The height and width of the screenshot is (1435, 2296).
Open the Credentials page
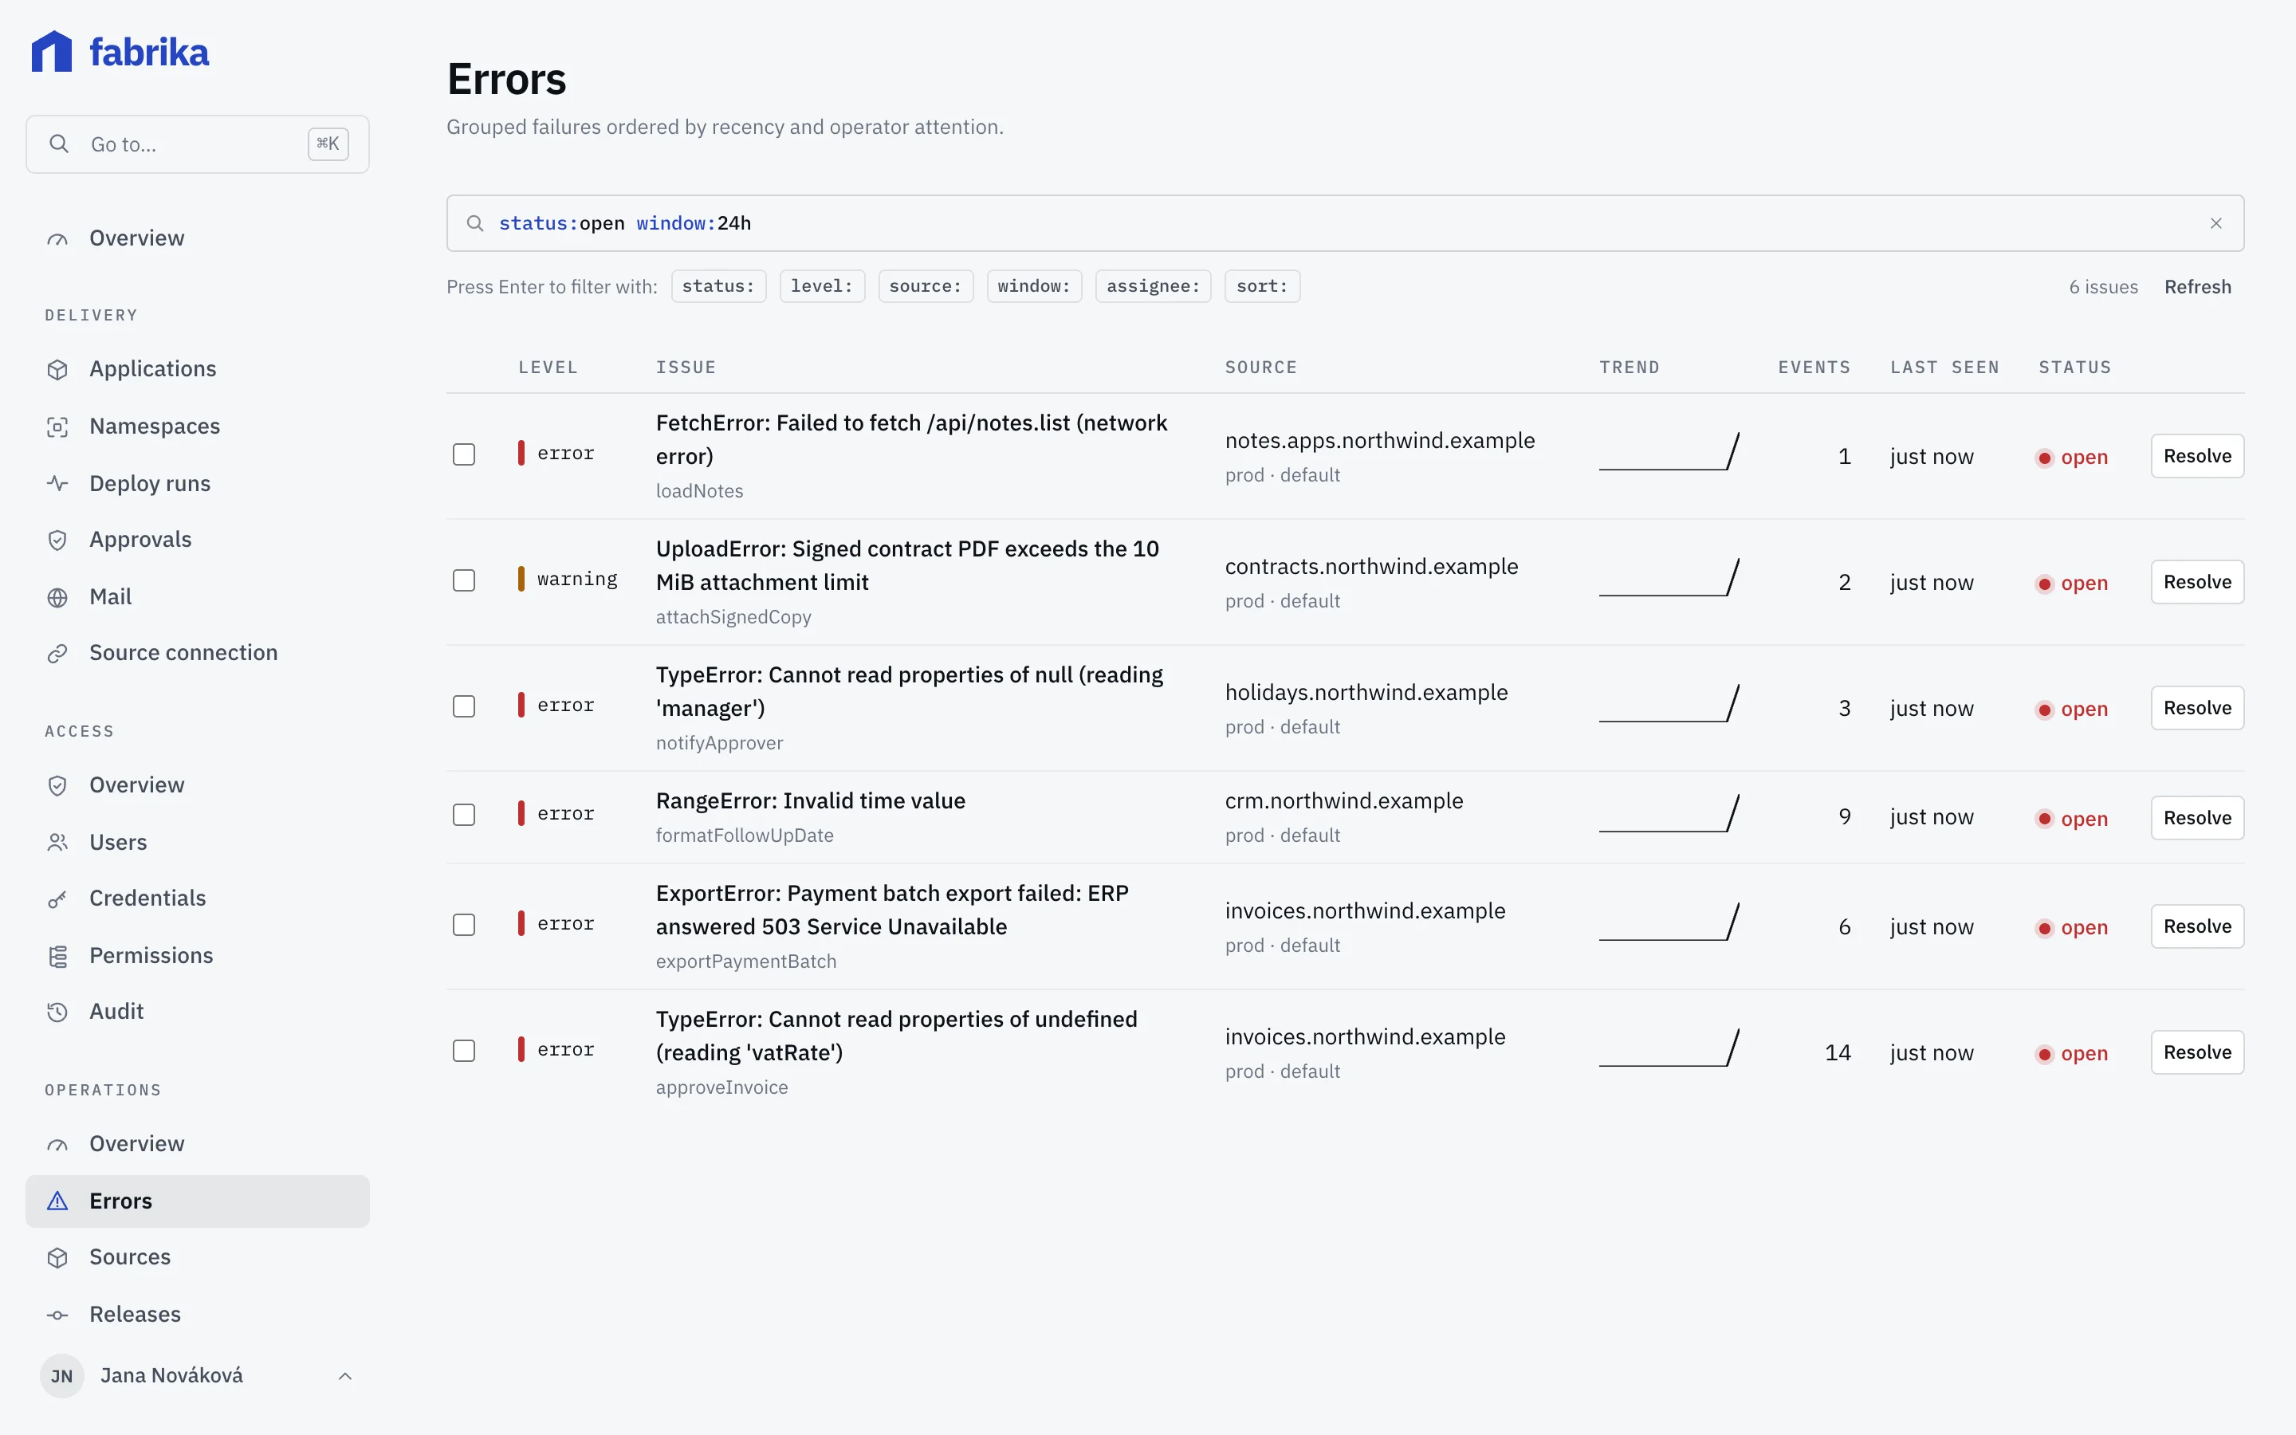pyautogui.click(x=198, y=898)
